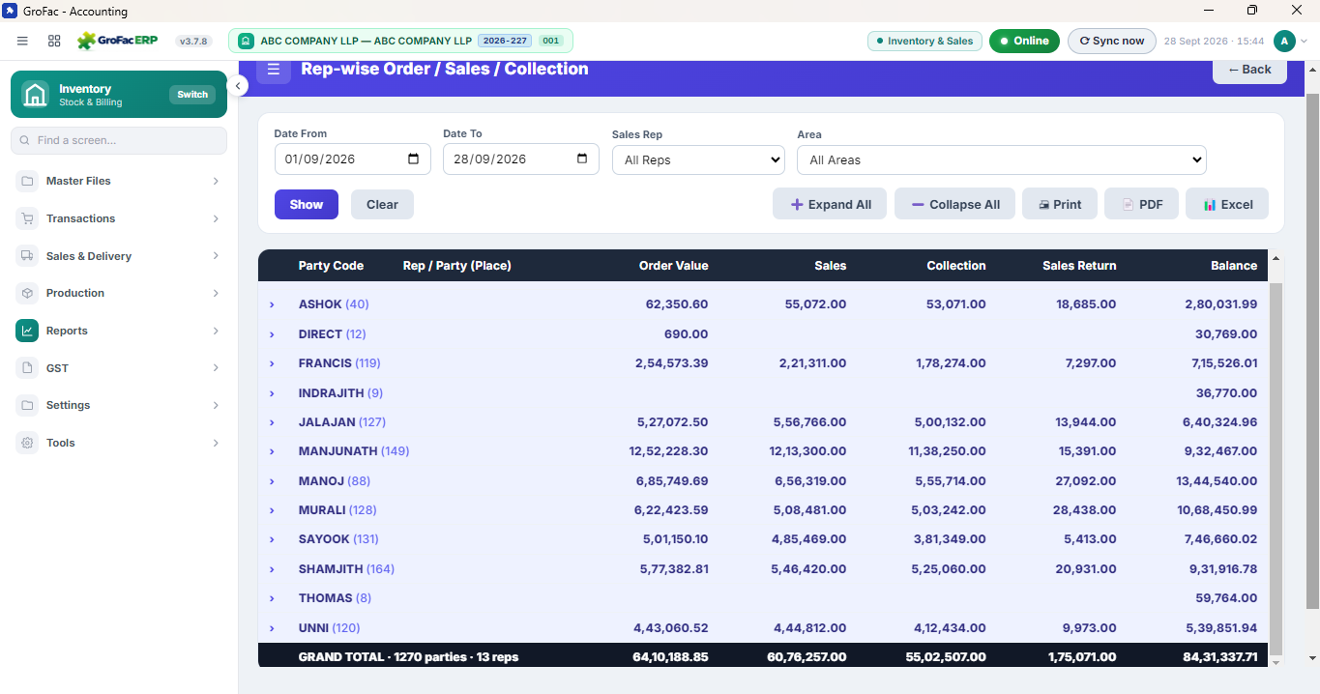Print the report
Screen dimensions: 1320x694
point(1060,204)
